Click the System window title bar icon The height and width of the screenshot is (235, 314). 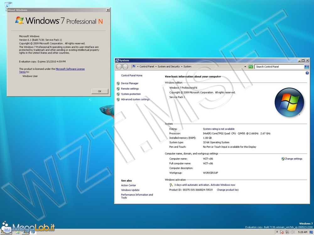click(x=117, y=60)
